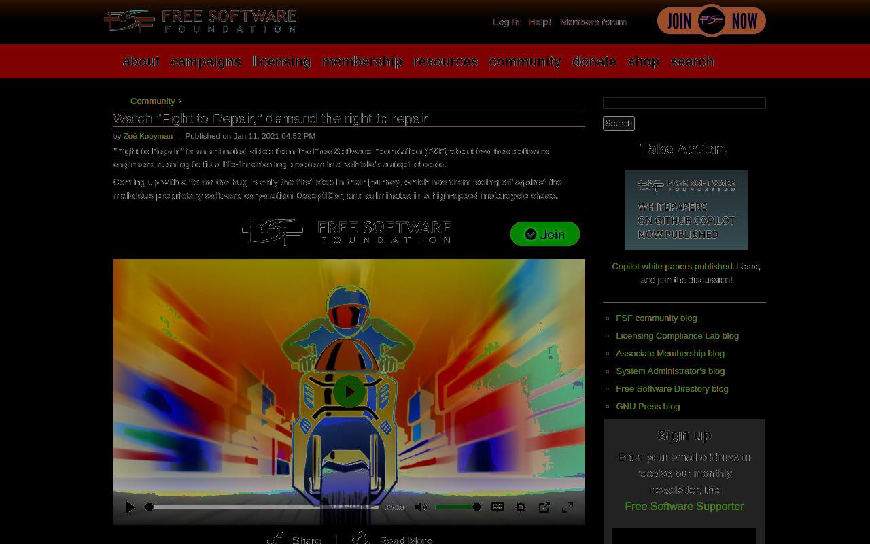This screenshot has width=870, height=544.
Task: Start video with center play button
Action: coord(349,392)
